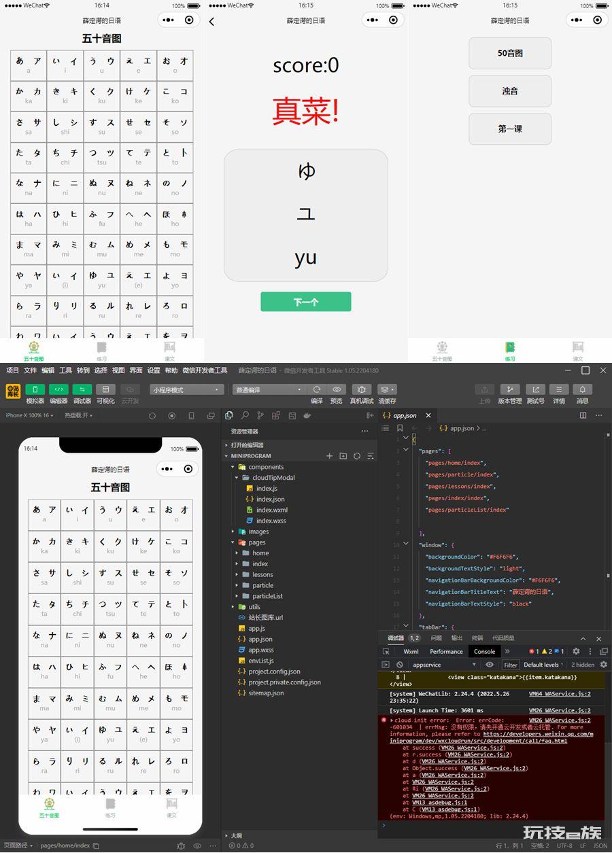The width and height of the screenshot is (612, 853).
Task: Toggle the 热重载 开 hot reload option
Action: [x=78, y=415]
